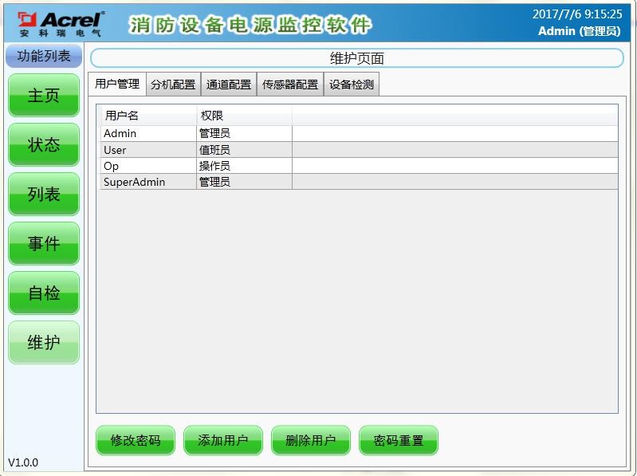Click Admin's 管理员 permission cell
Screen dimensions: 637x476
click(x=244, y=133)
